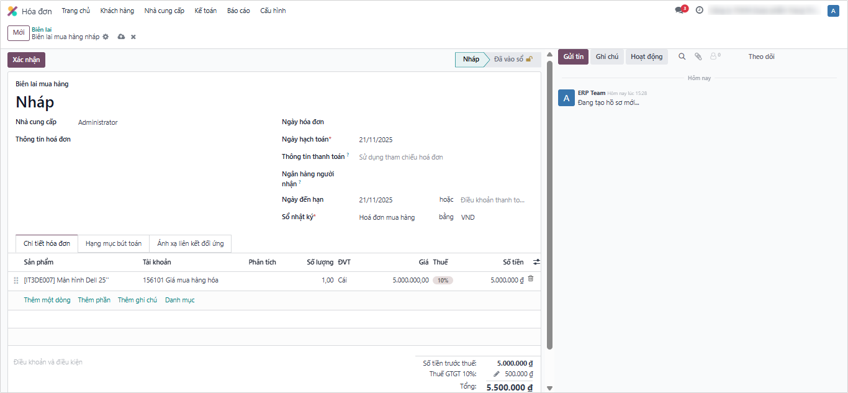Open the conversations icon with 3 unread

click(x=679, y=11)
